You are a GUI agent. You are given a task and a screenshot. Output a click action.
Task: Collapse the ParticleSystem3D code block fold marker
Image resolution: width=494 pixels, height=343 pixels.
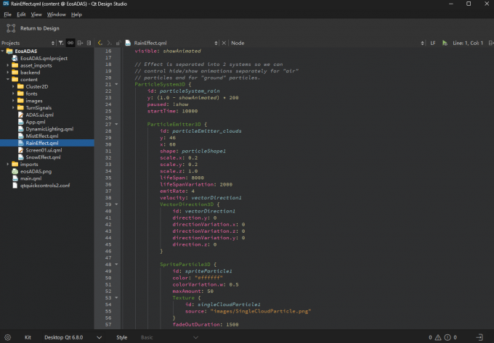tap(117, 85)
